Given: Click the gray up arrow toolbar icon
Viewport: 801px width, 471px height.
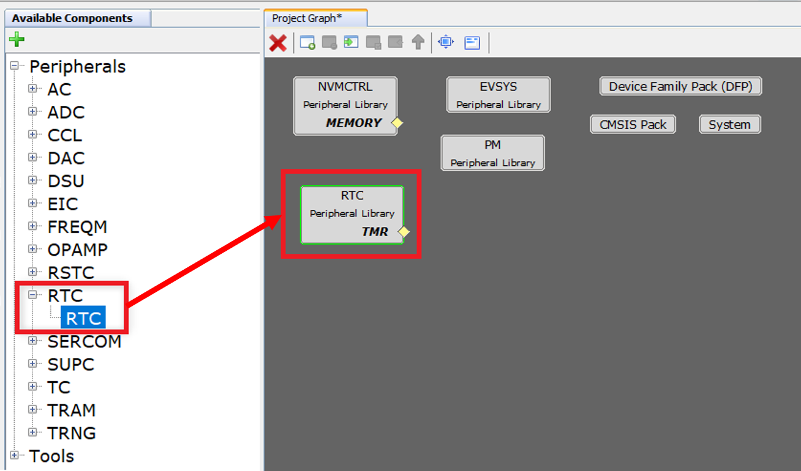Looking at the screenshot, I should click(418, 43).
